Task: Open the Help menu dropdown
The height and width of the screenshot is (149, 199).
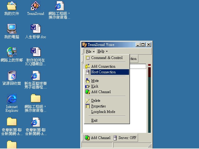Action: coord(102,51)
